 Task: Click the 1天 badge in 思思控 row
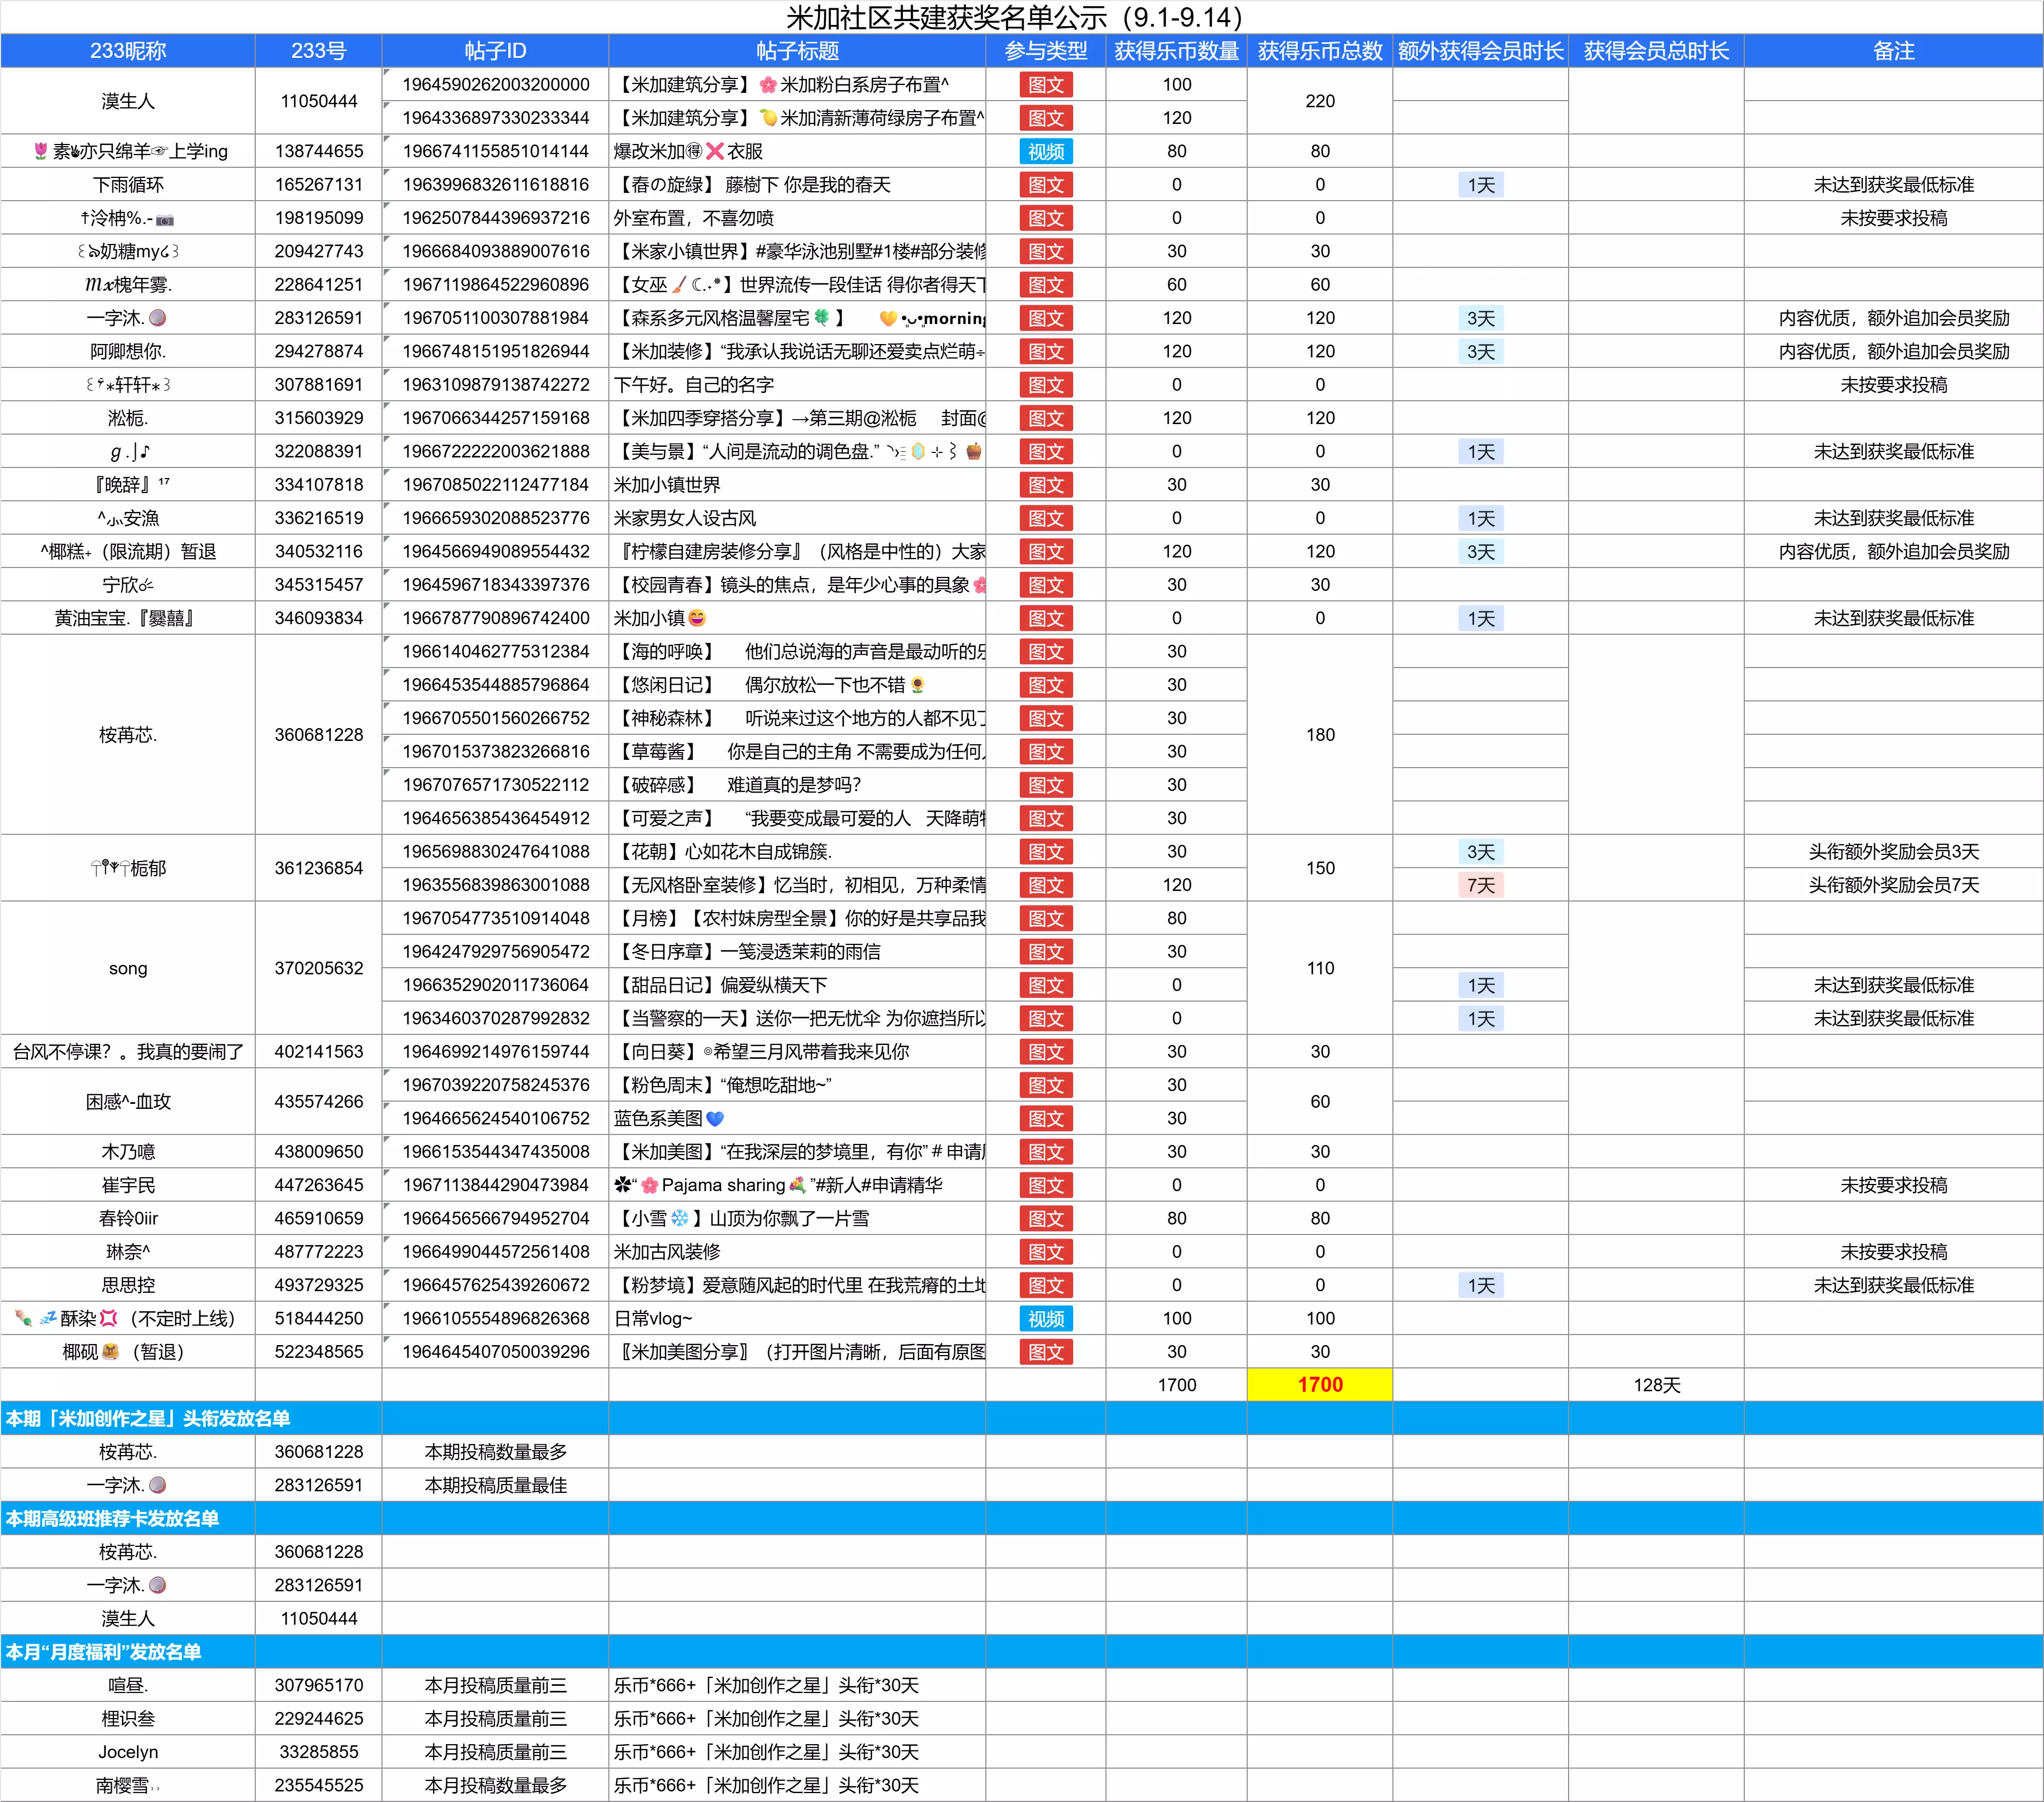tap(1480, 1285)
